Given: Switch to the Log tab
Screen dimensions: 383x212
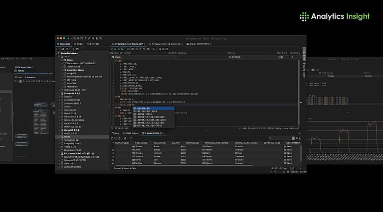Looking at the screenshot, I should 116,133.
